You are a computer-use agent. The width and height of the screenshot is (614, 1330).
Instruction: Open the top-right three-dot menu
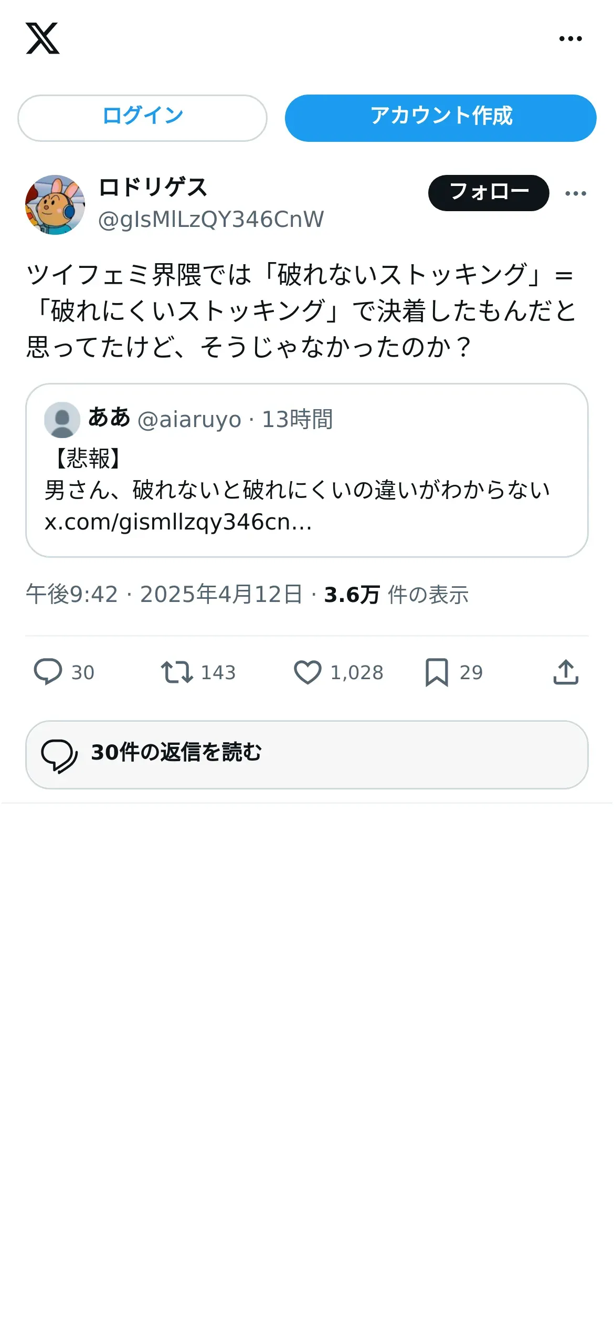[570, 38]
